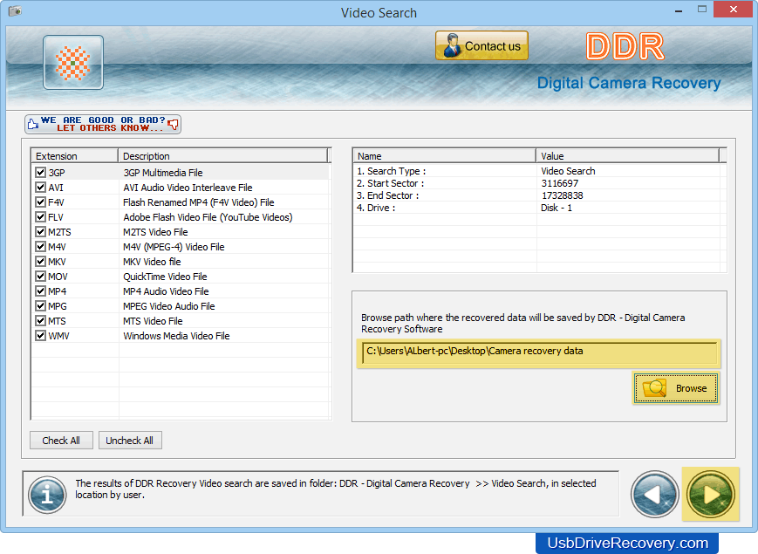Start search with the green next arrow

pos(711,495)
